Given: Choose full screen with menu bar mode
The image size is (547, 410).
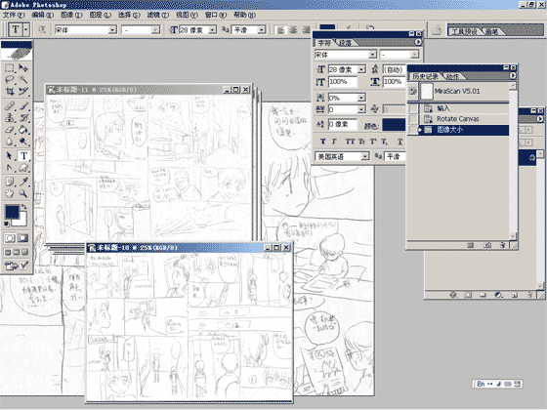Looking at the screenshot, I should (x=17, y=252).
